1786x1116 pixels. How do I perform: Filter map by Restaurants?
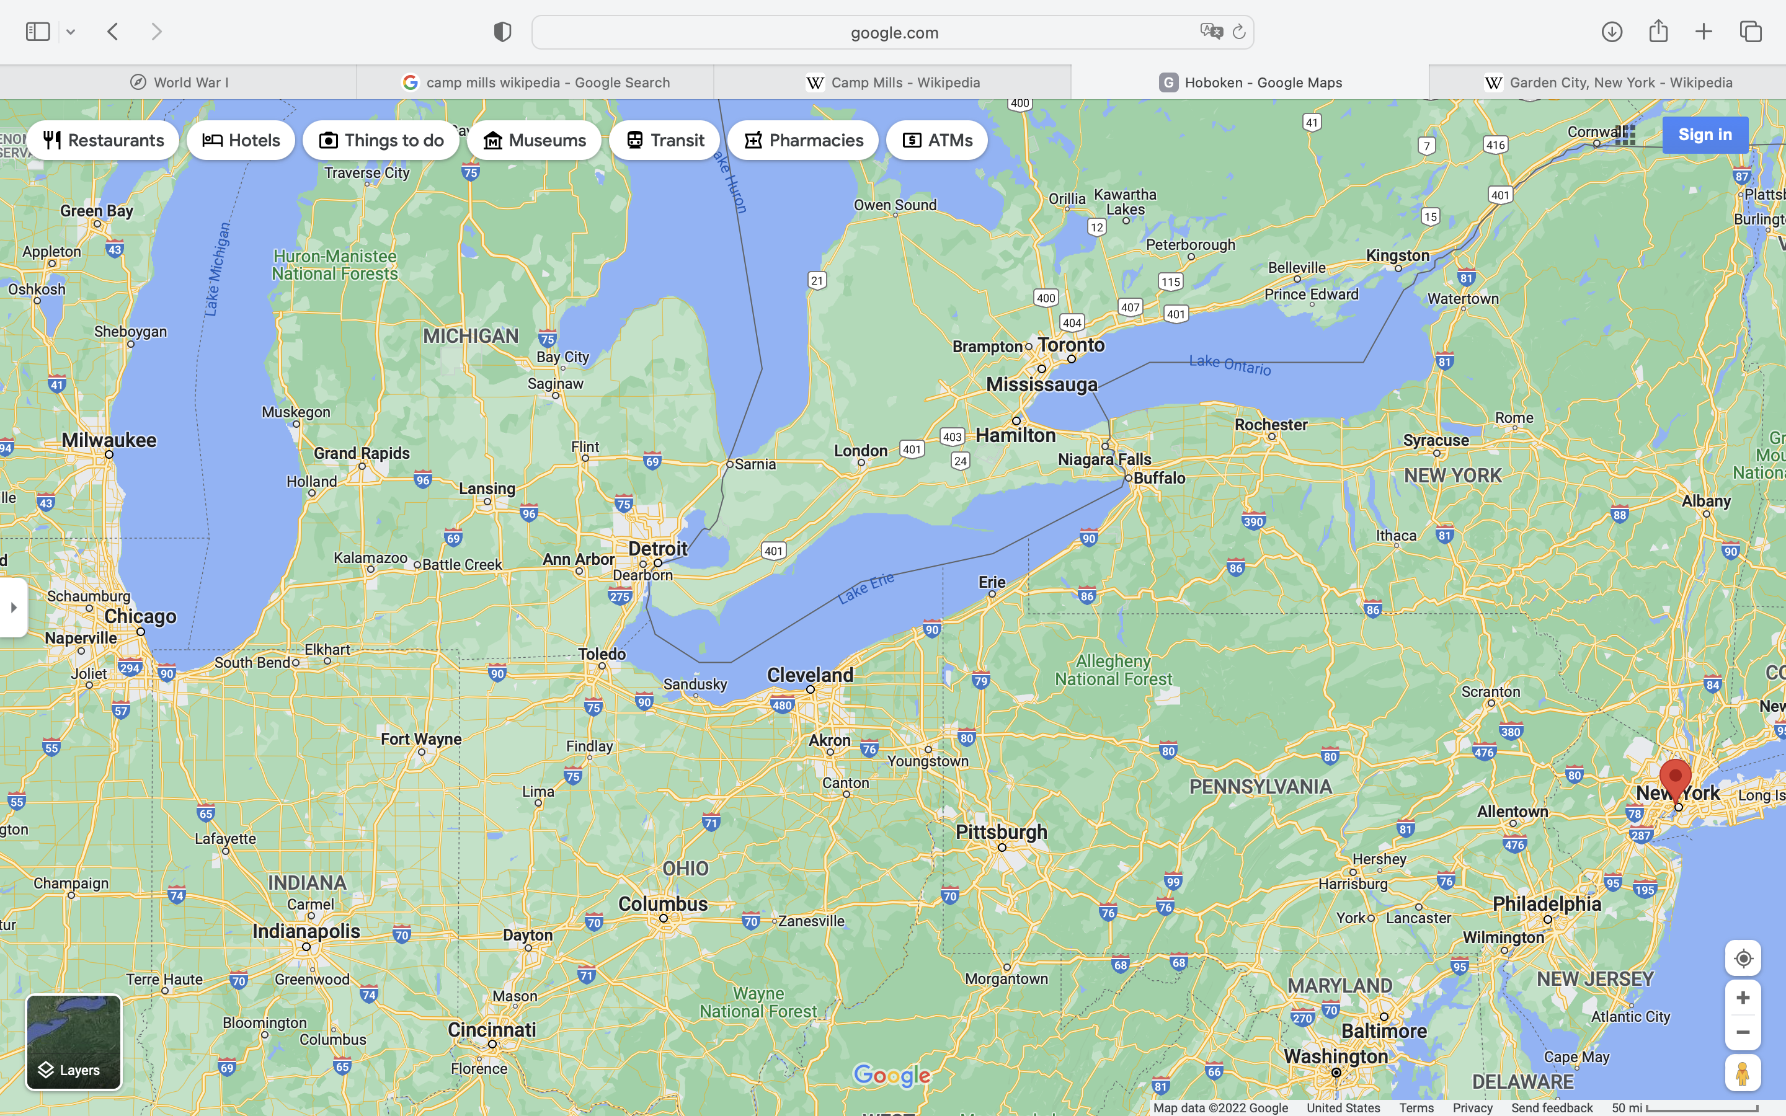[x=104, y=140]
